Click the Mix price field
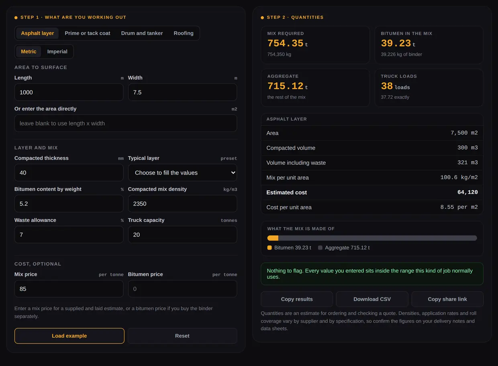Viewport: 498px width, 366px height. click(69, 289)
